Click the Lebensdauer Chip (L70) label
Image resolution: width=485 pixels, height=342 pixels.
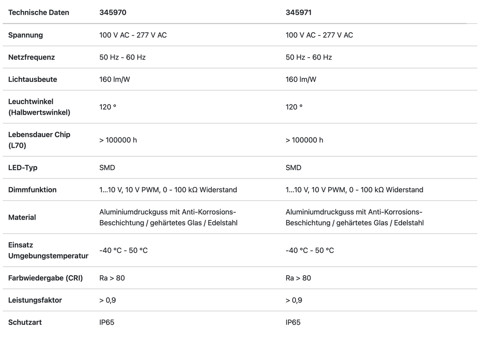pyautogui.click(x=39, y=140)
